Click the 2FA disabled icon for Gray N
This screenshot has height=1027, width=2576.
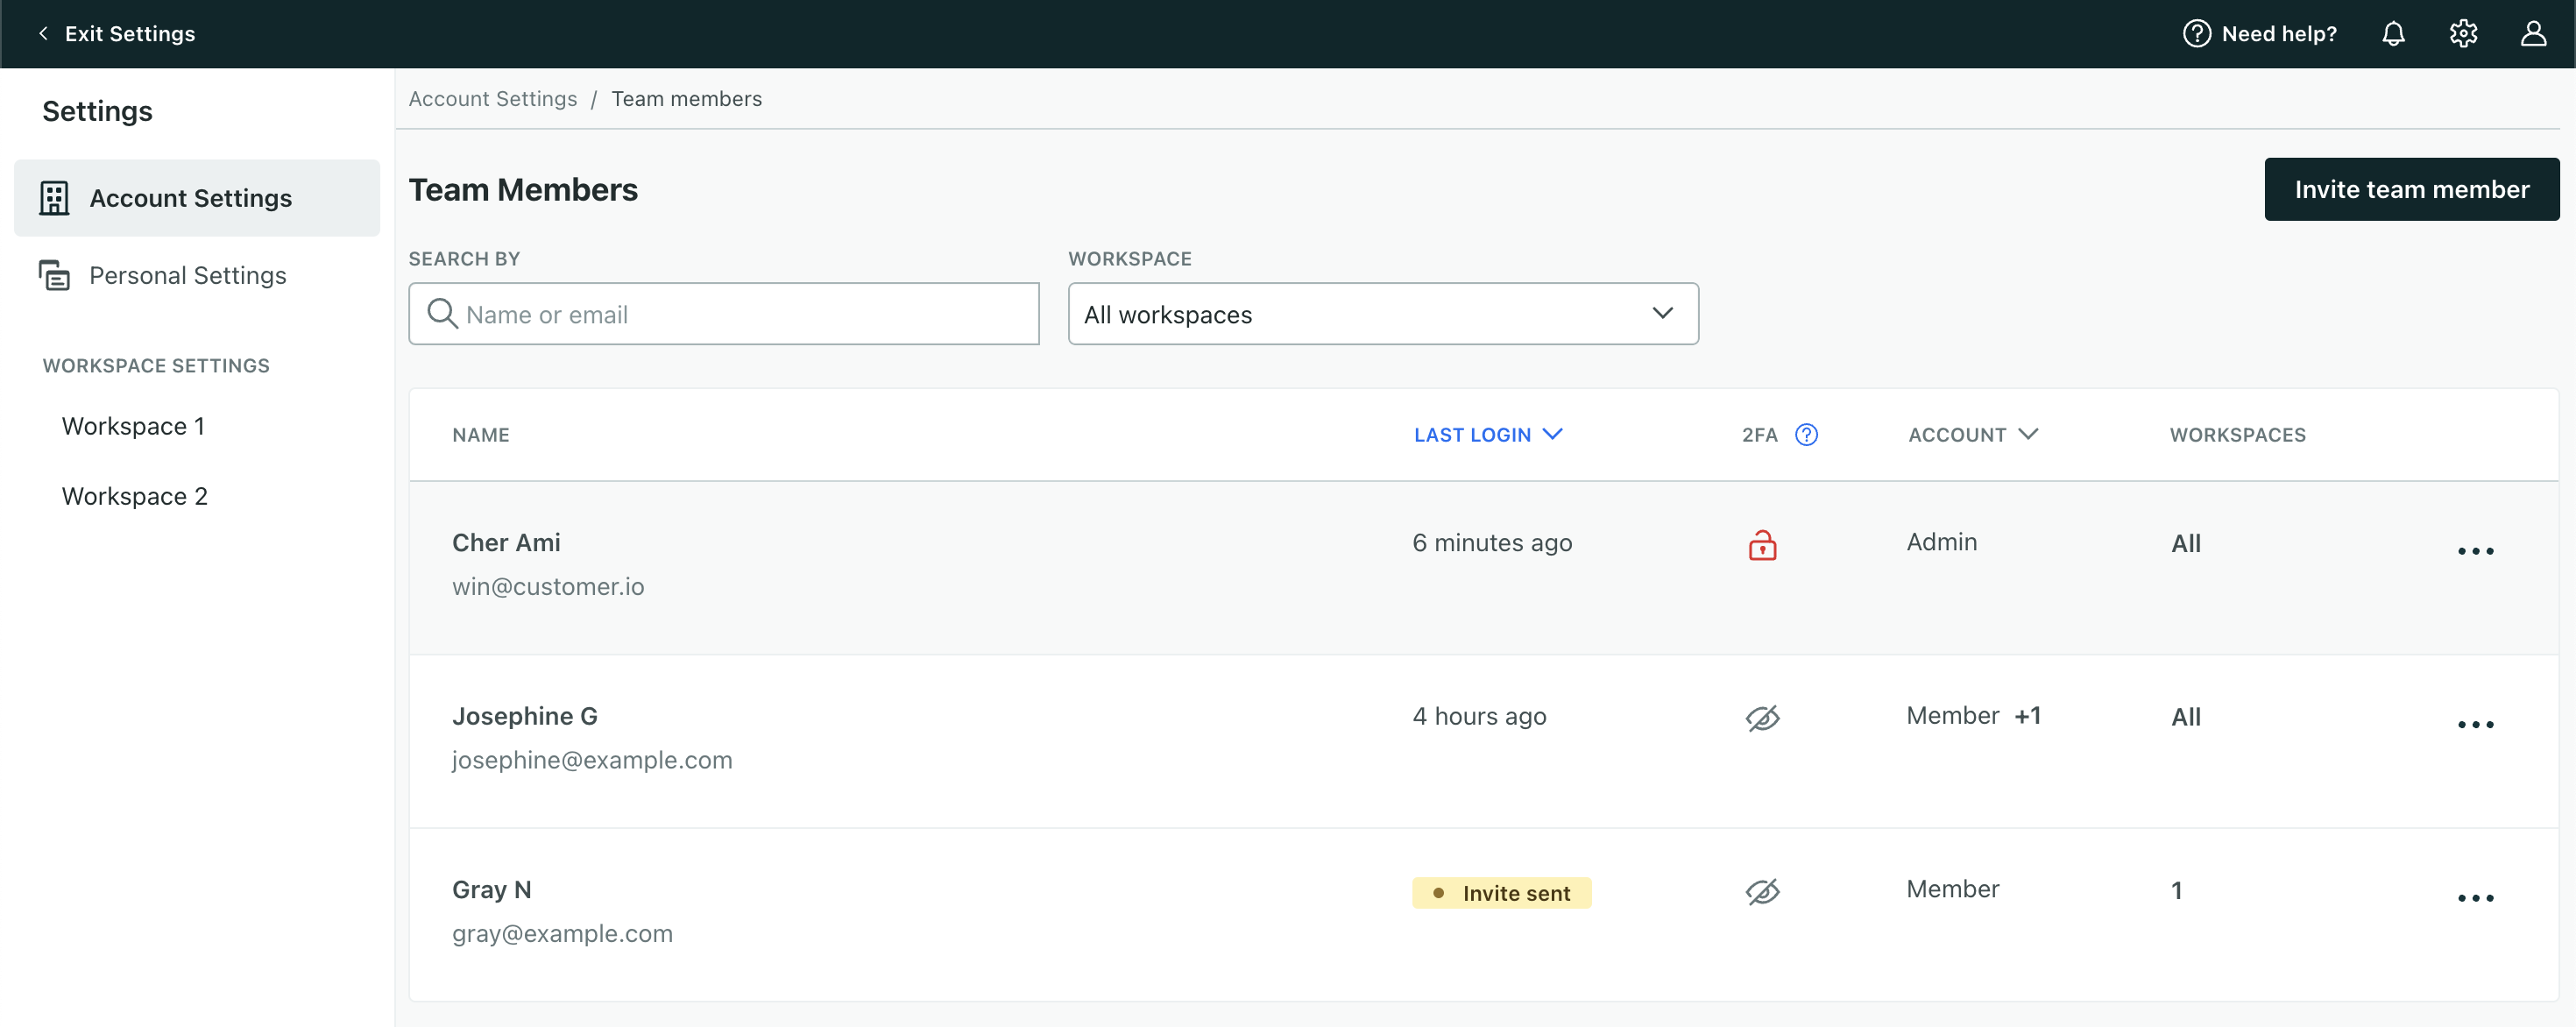tap(1761, 890)
